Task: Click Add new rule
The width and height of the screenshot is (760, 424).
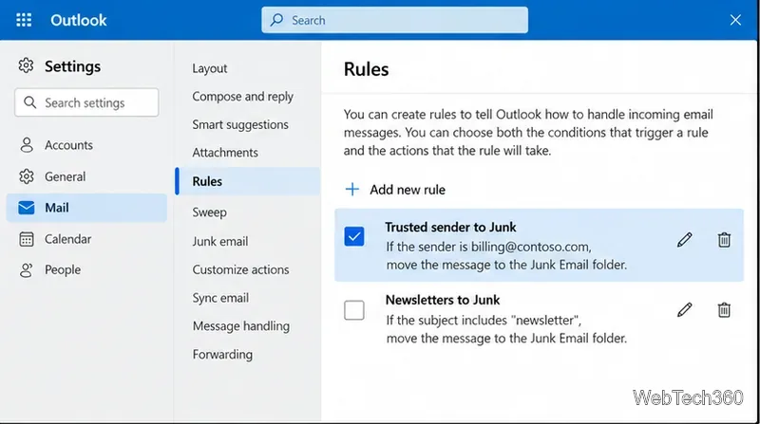Action: pyautogui.click(x=395, y=190)
